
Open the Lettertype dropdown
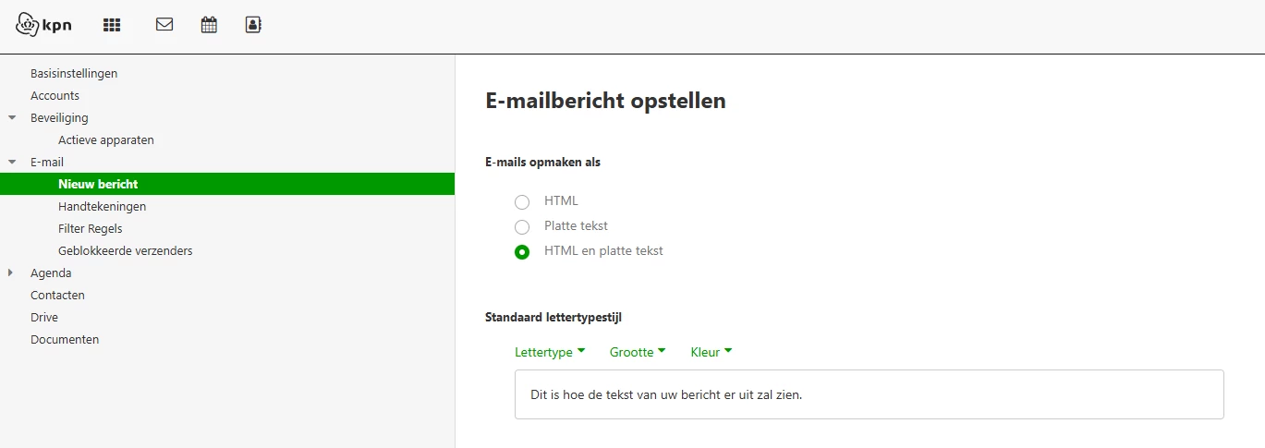point(550,352)
